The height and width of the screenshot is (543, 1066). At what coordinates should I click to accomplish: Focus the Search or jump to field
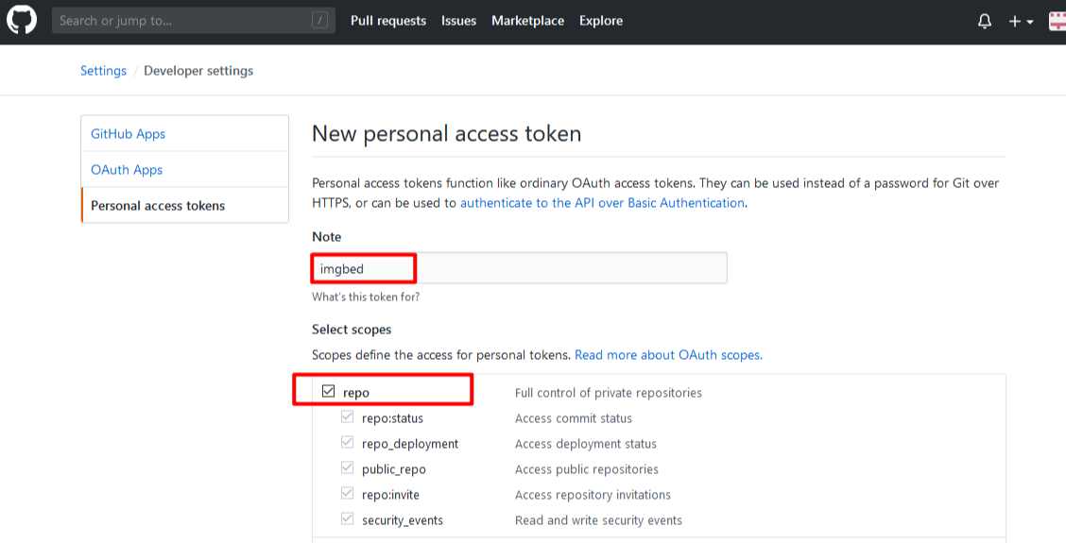coord(180,21)
